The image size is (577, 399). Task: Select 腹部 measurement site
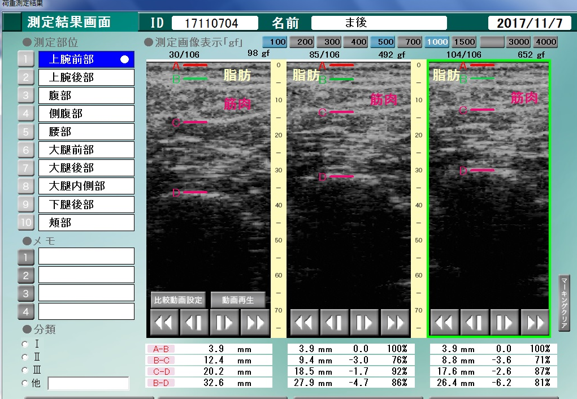[86, 96]
